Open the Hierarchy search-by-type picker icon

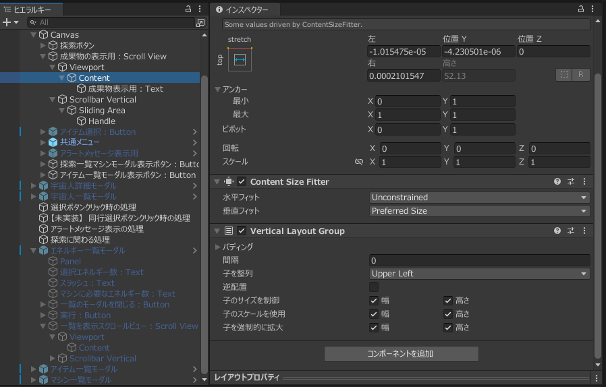[x=200, y=23]
